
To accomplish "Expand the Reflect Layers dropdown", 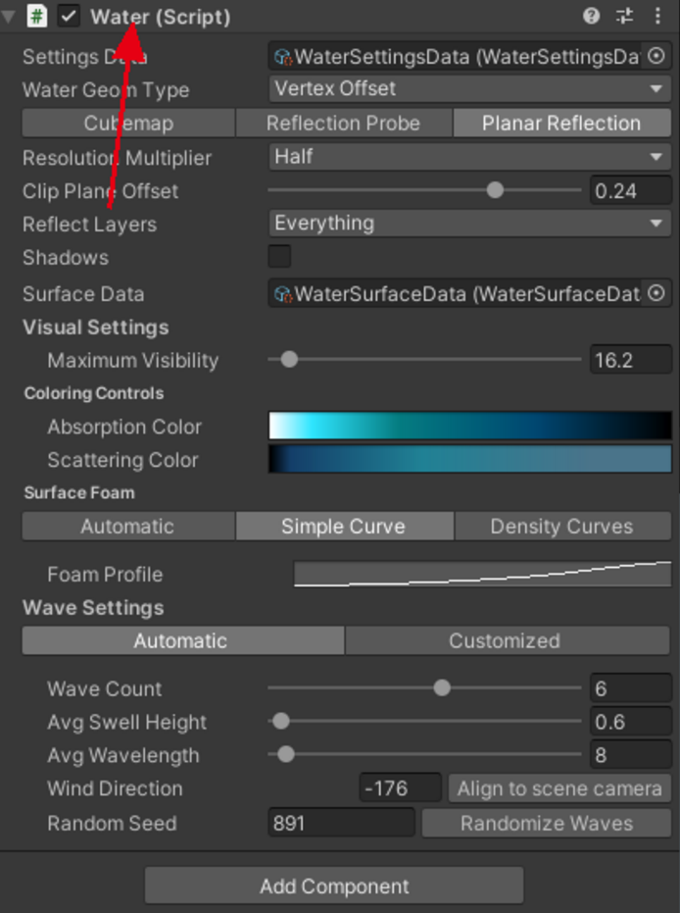I will point(469,224).
